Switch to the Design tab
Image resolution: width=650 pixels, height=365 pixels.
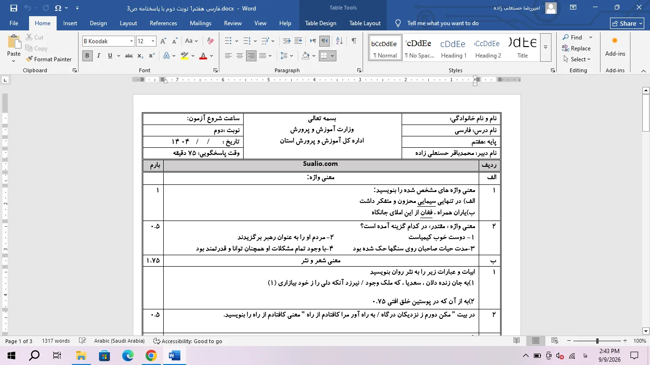(x=98, y=23)
